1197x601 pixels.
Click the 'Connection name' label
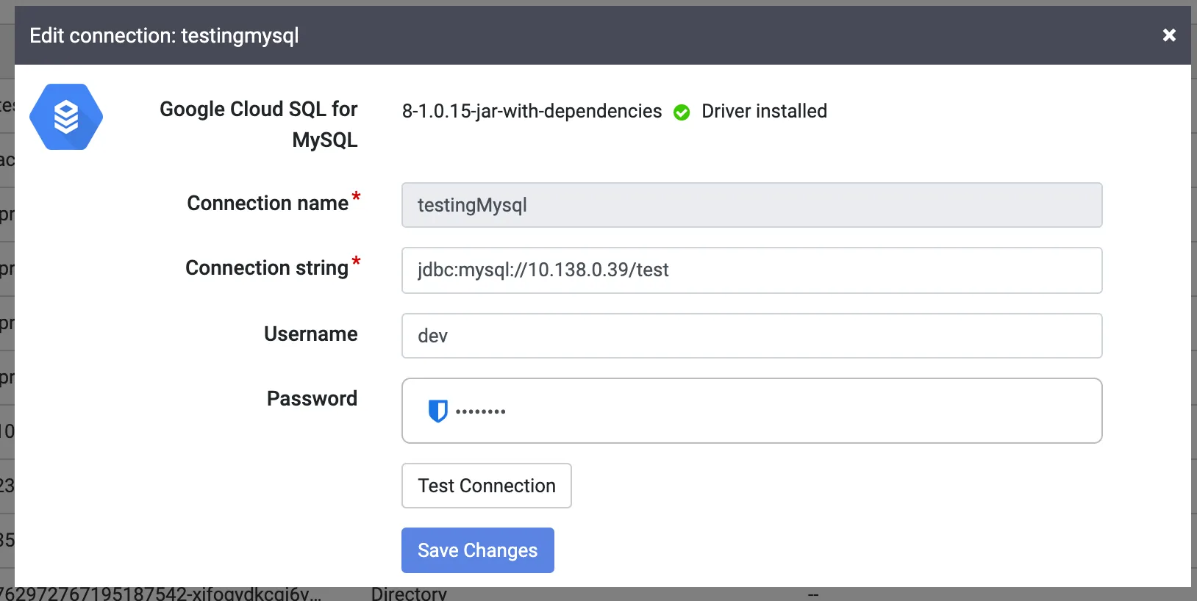(268, 204)
